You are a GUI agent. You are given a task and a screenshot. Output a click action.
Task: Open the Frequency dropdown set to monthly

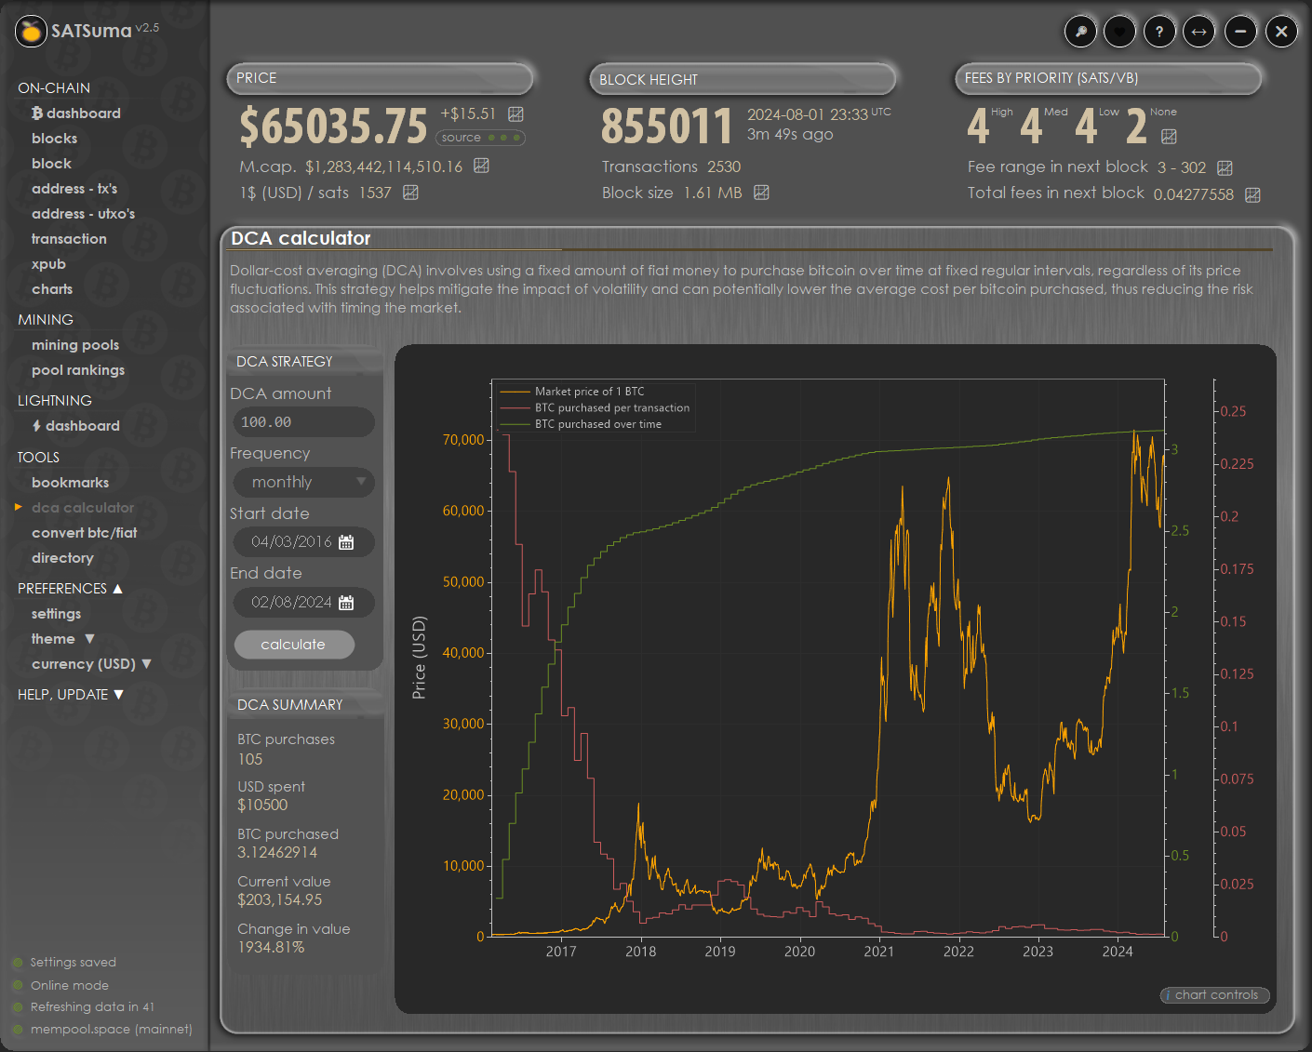click(x=303, y=482)
